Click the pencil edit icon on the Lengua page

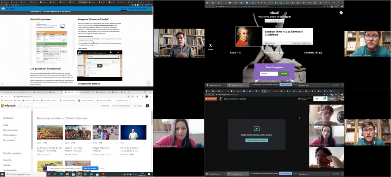[x=148, y=83]
